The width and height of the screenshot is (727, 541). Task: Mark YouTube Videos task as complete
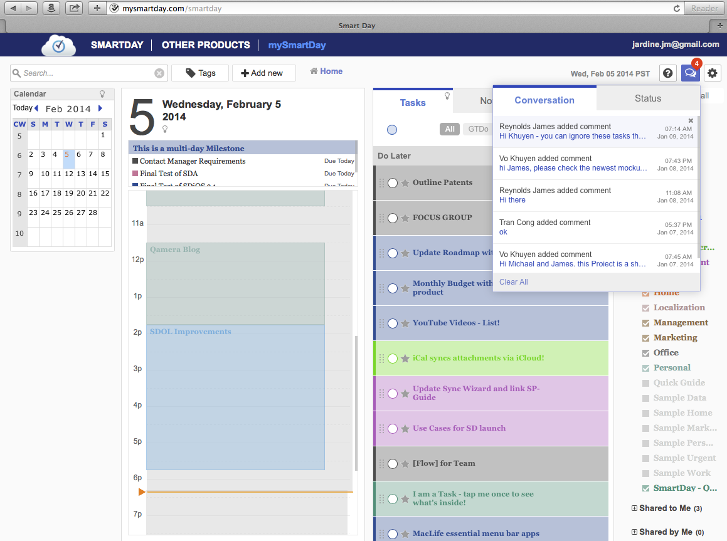(393, 323)
